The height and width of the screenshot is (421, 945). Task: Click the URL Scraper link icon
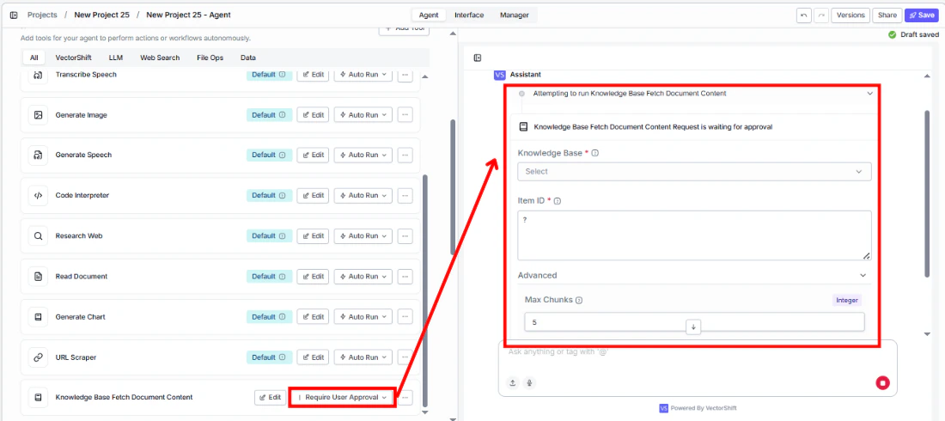click(38, 357)
